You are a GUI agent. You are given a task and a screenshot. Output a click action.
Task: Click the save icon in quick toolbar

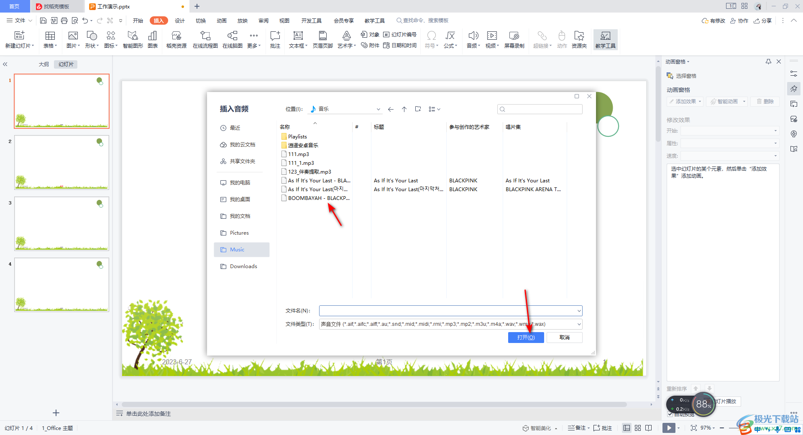(x=43, y=20)
